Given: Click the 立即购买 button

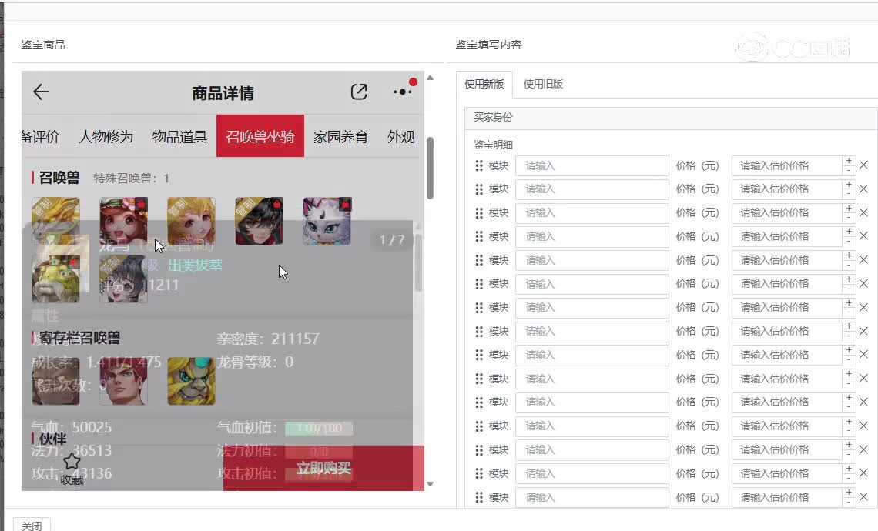Looking at the screenshot, I should point(323,469).
